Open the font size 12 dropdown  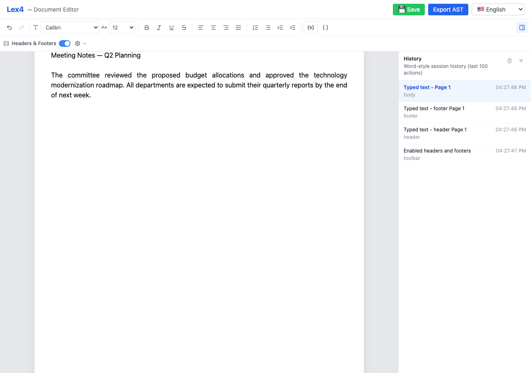[x=122, y=27]
